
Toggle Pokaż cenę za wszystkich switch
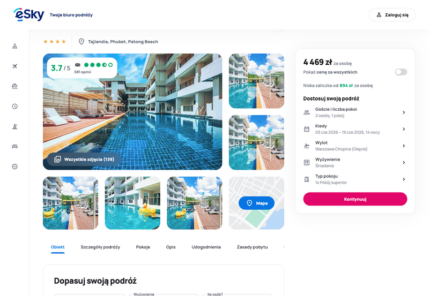[x=401, y=72]
